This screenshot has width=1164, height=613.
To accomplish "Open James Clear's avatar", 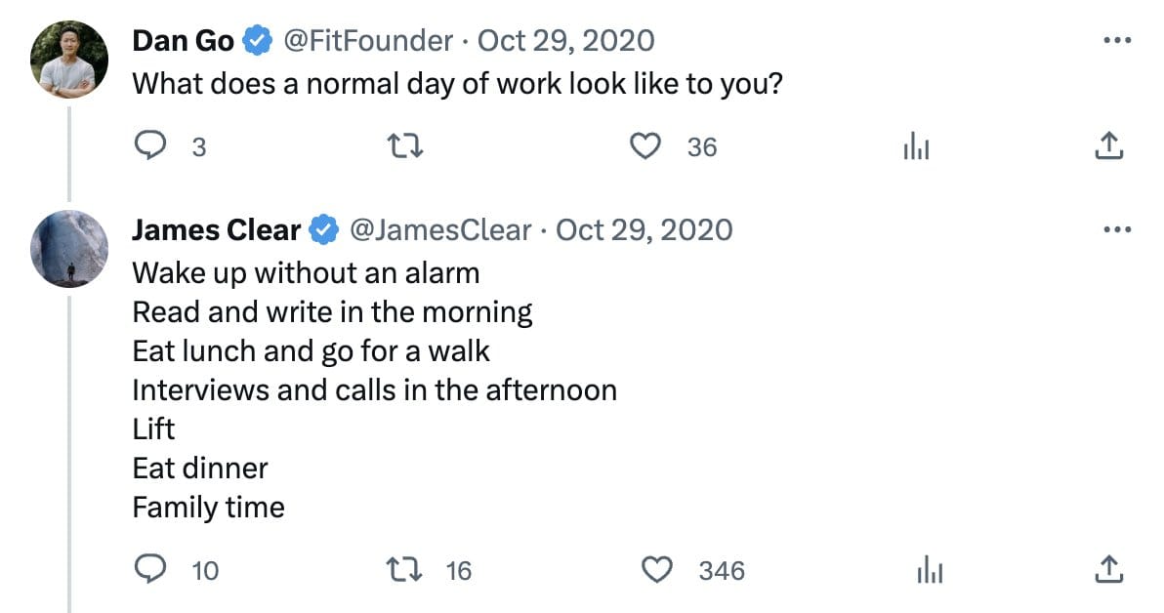I will pos(68,248).
